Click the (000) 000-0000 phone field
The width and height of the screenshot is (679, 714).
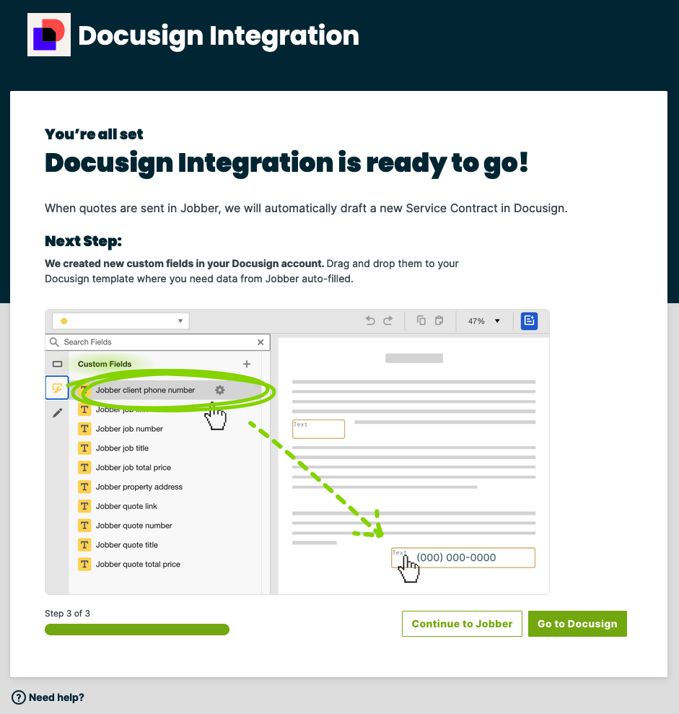[463, 557]
